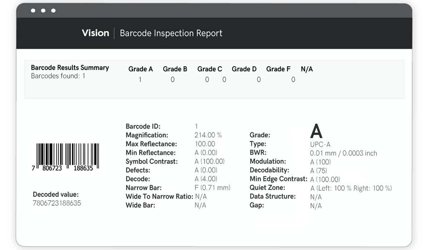
Task: Click the UPC-A type label
Action: (x=320, y=144)
